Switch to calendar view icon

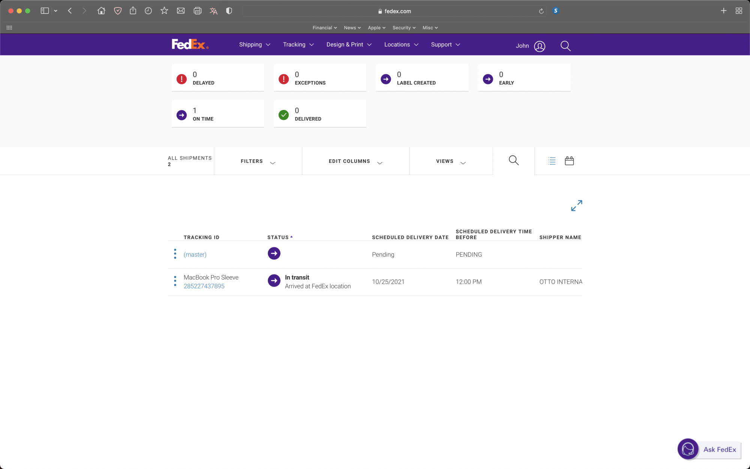(569, 161)
